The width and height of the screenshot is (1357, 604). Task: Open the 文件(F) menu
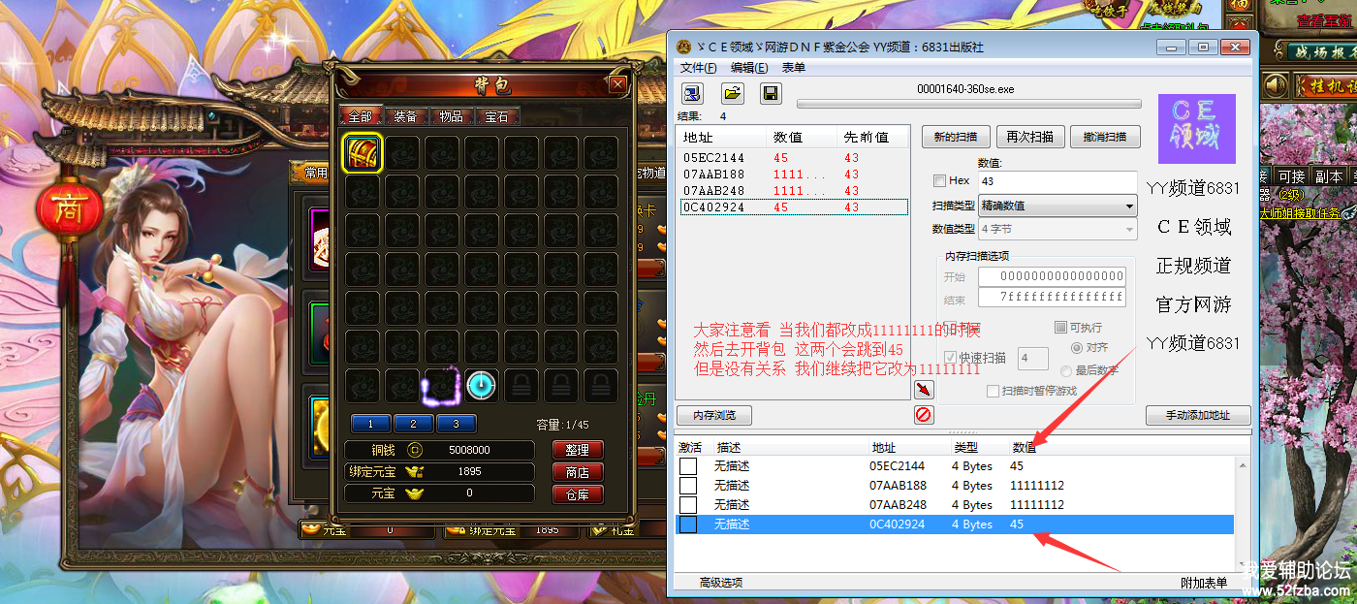point(698,68)
